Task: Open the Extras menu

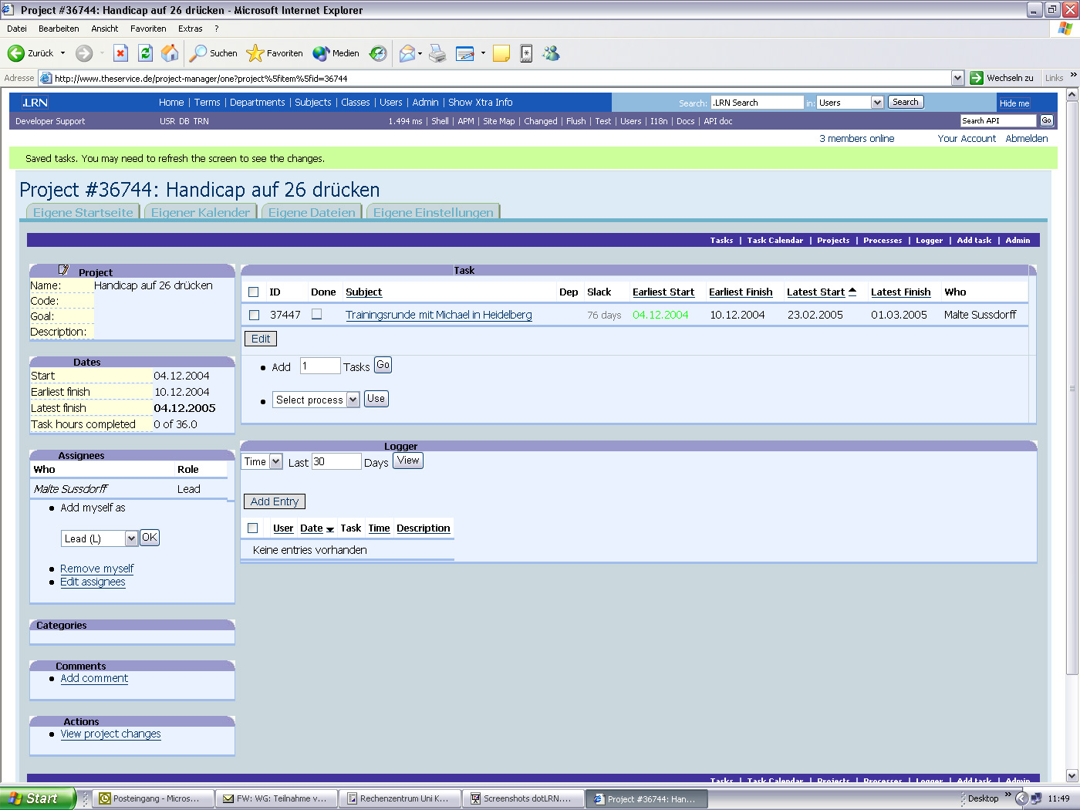Action: (190, 28)
